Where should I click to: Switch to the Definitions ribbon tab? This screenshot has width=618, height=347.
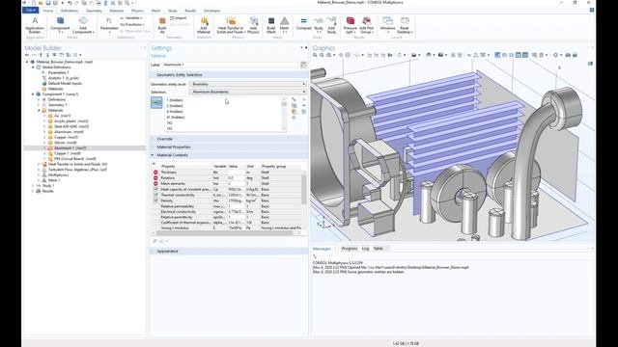[70, 11]
